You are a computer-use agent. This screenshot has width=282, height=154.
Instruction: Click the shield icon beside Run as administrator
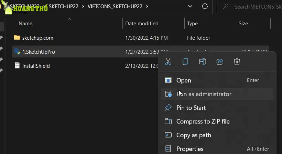point(168,94)
